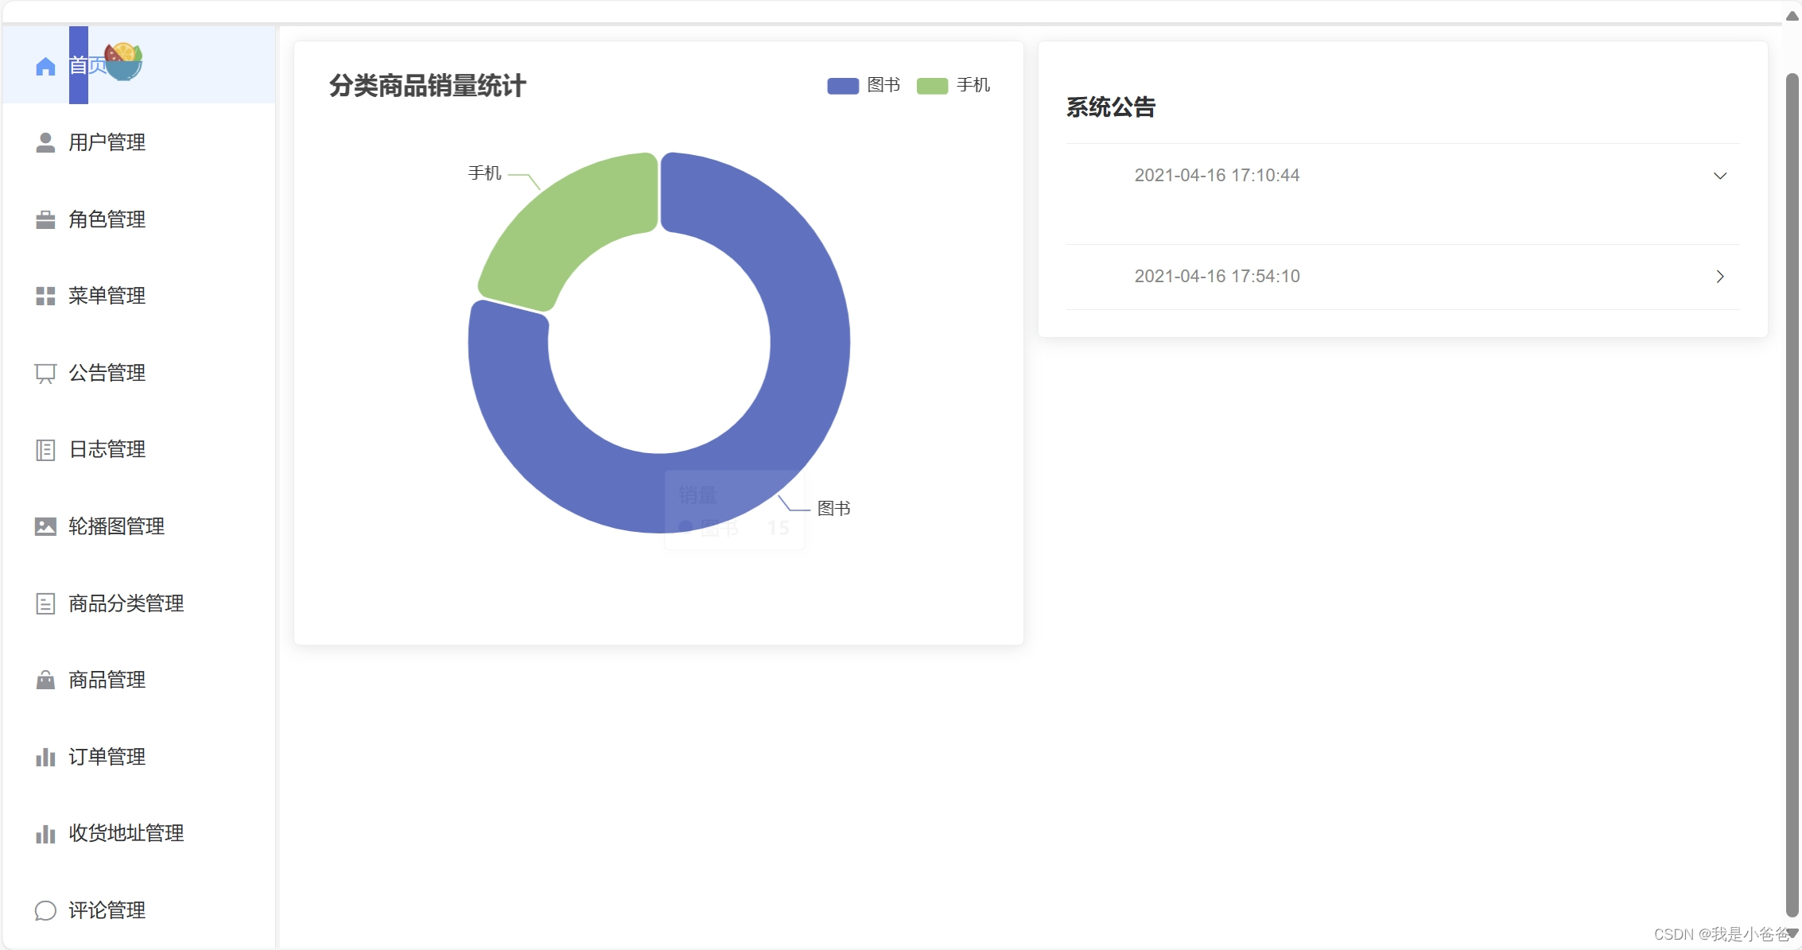Image resolution: width=1802 pixels, height=950 pixels.
Task: Click the home icon in sidebar
Action: pos(45,67)
